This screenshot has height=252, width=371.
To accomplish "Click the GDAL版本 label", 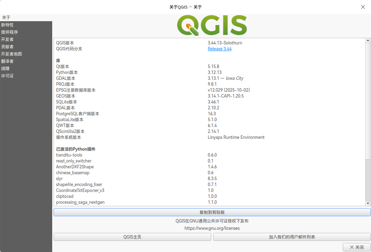I will click(65, 78).
